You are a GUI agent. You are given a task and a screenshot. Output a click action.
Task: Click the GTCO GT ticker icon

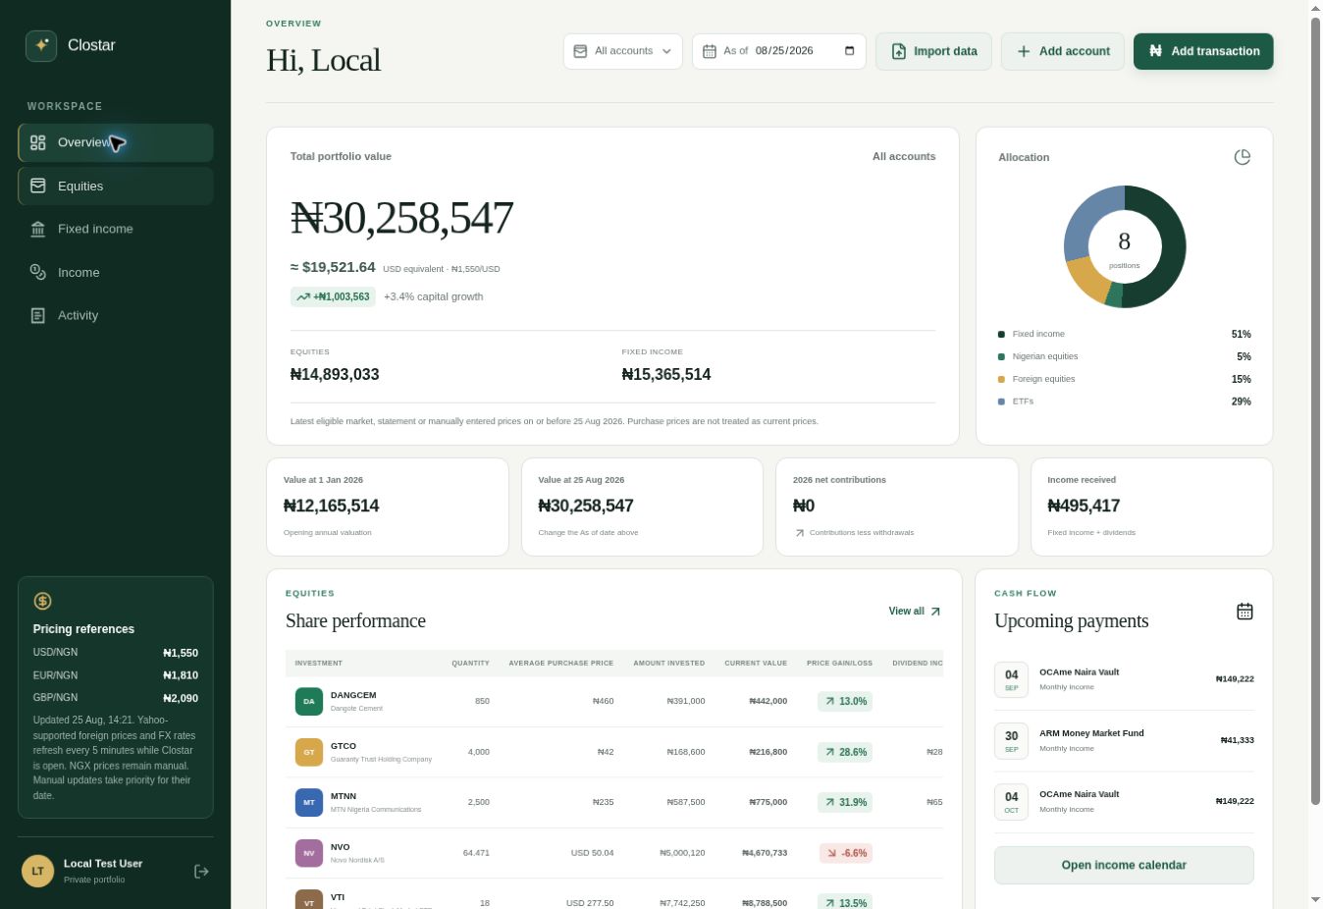(309, 752)
